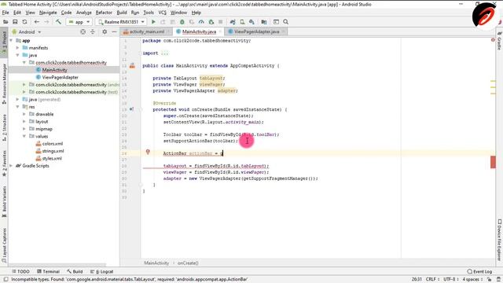Click the onCreate() breadcrumb
This screenshot has height=283, width=503.
(x=188, y=263)
